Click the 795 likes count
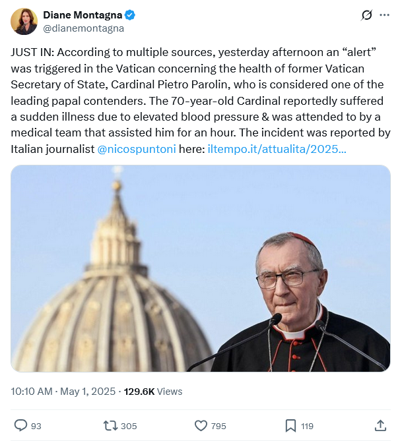The height and width of the screenshot is (441, 402). coord(218,426)
